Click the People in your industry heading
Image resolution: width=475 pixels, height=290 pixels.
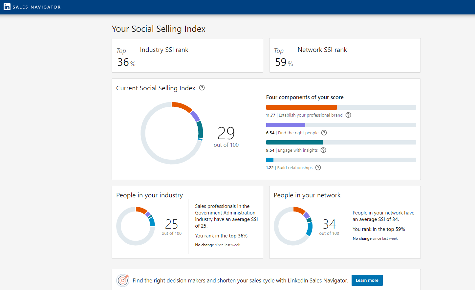pyautogui.click(x=149, y=195)
